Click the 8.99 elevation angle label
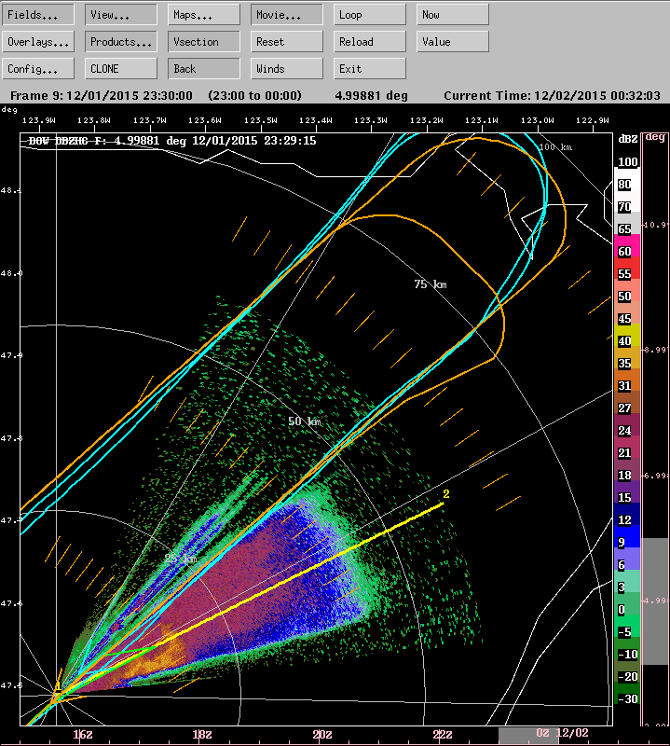The height and width of the screenshot is (746, 670). tap(656, 350)
